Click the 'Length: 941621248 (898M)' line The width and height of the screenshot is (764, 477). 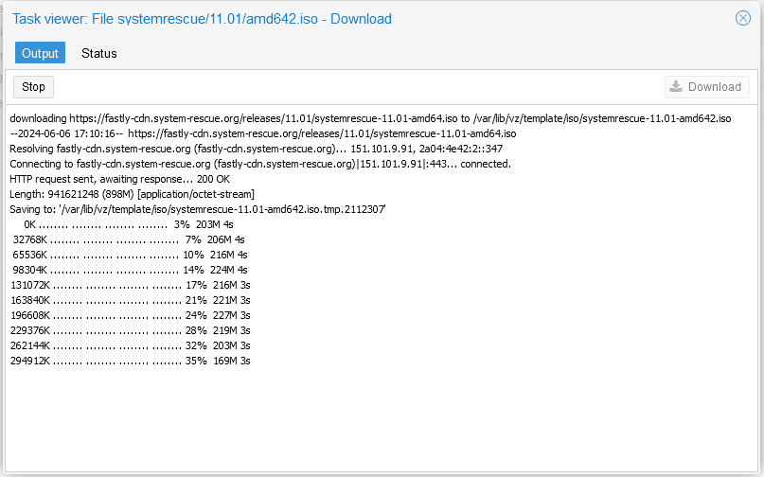(132, 194)
